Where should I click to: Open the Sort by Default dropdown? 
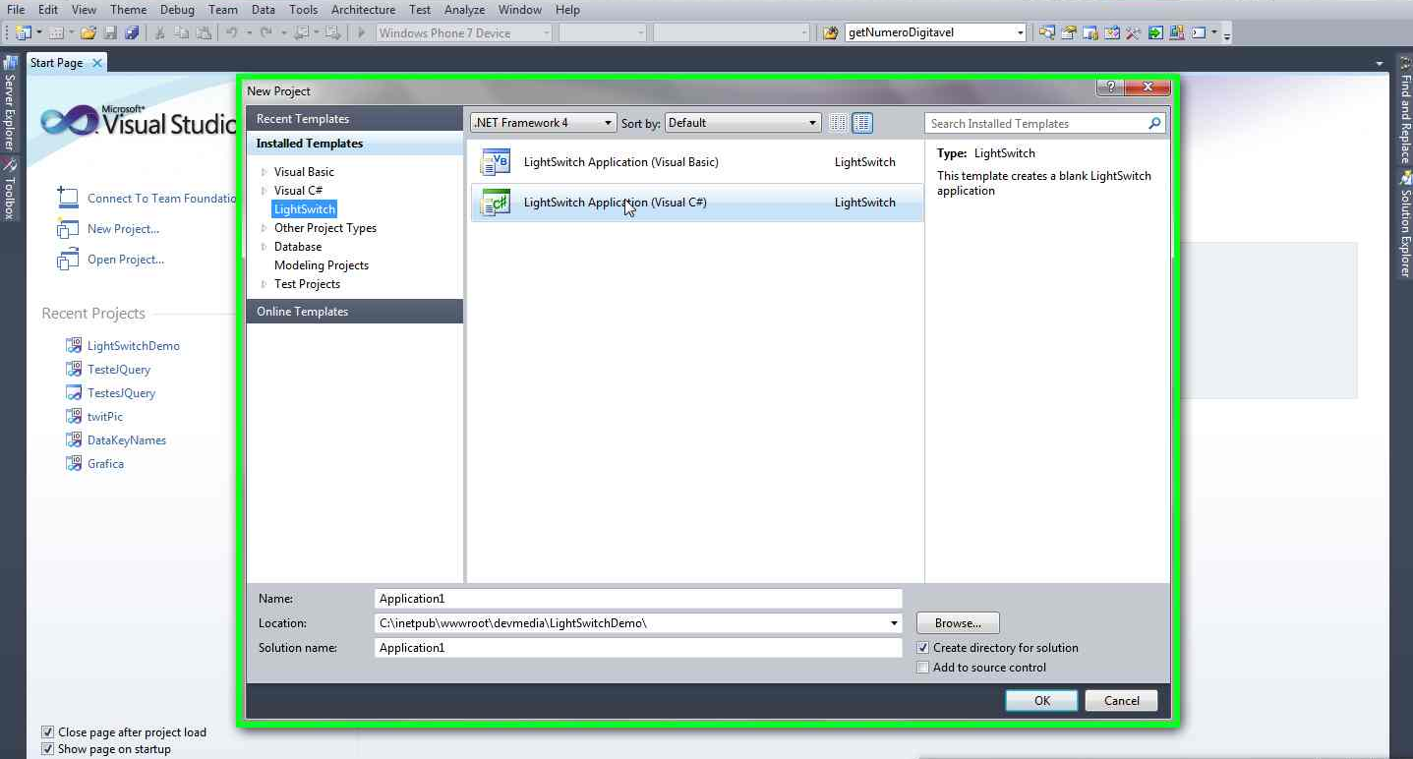(742, 123)
